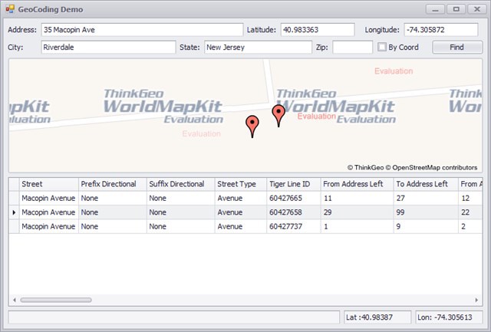
Task: Select Tiger Line ID 60427737 cell
Action: 294,226
